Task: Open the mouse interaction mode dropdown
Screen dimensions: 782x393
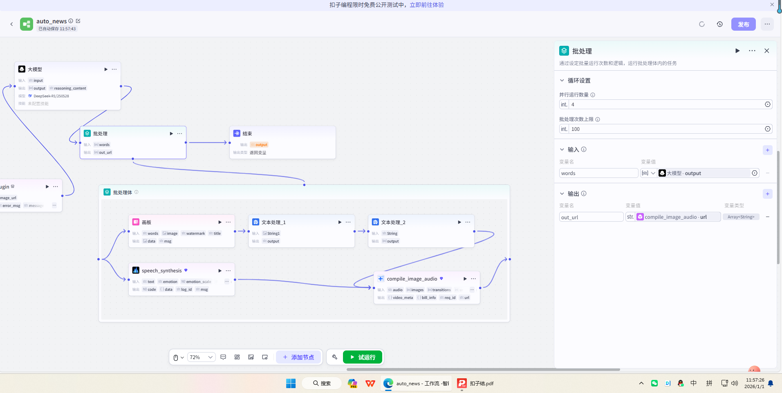Action: [x=178, y=357]
